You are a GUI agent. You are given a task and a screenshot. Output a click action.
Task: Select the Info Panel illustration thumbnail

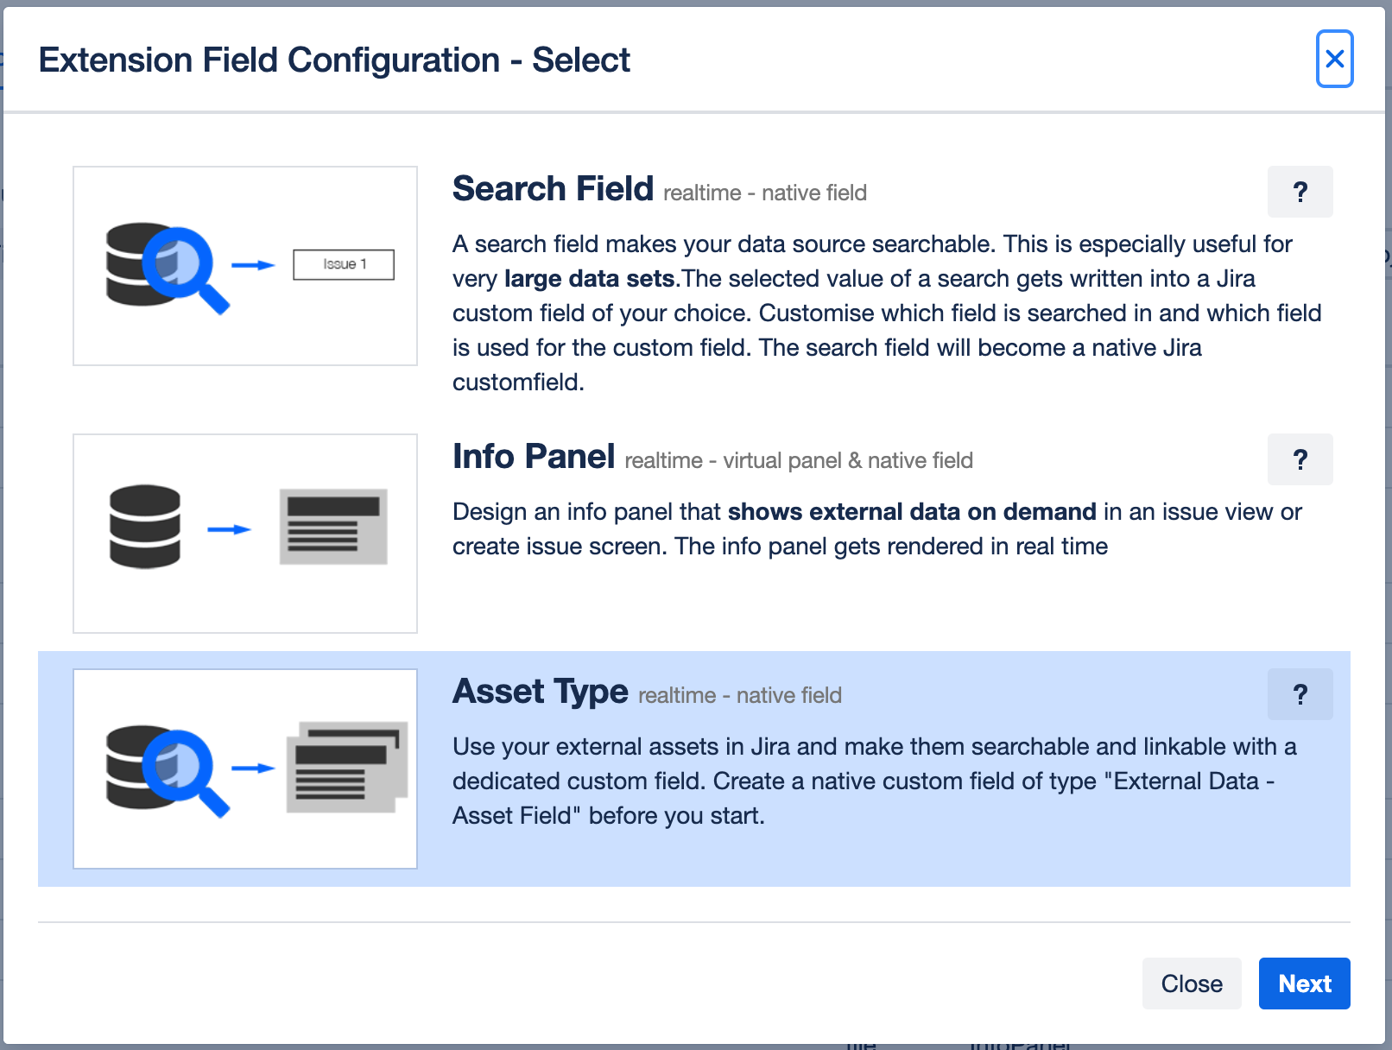coord(245,534)
